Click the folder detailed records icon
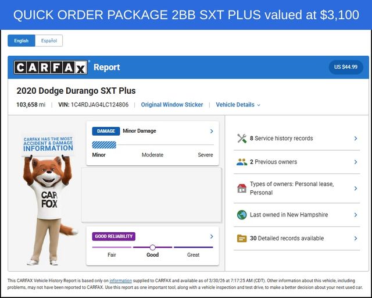Screen dimensions: 372x298 click(x=242, y=239)
